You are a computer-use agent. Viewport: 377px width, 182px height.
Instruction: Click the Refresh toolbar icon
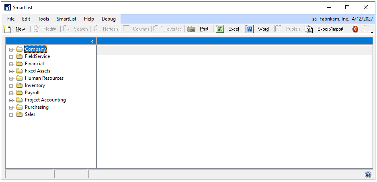pyautogui.click(x=96, y=29)
